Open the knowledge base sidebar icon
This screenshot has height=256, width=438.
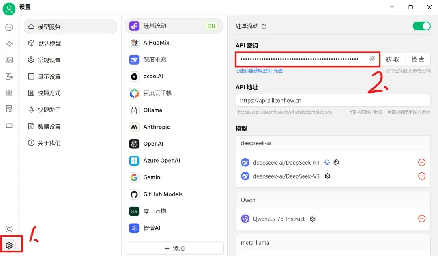tap(9, 109)
